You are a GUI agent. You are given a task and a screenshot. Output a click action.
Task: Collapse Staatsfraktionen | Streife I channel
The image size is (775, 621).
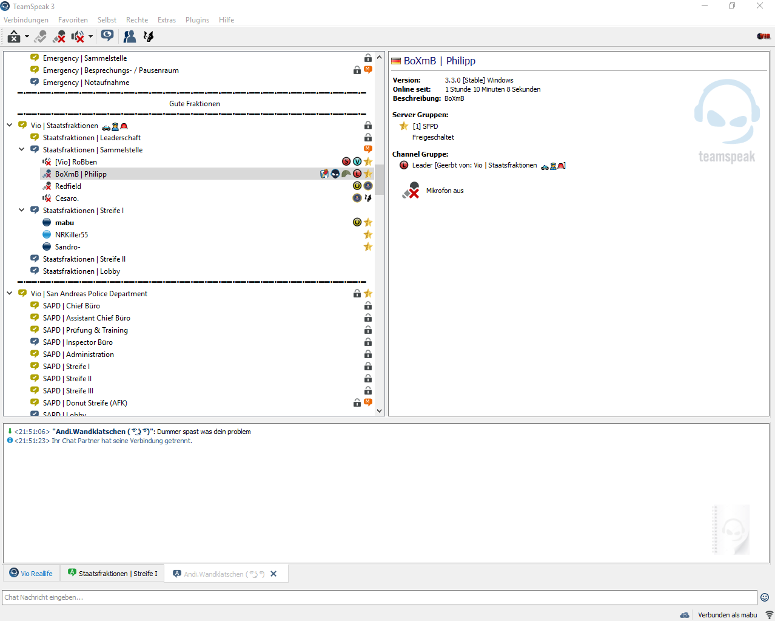coord(22,211)
